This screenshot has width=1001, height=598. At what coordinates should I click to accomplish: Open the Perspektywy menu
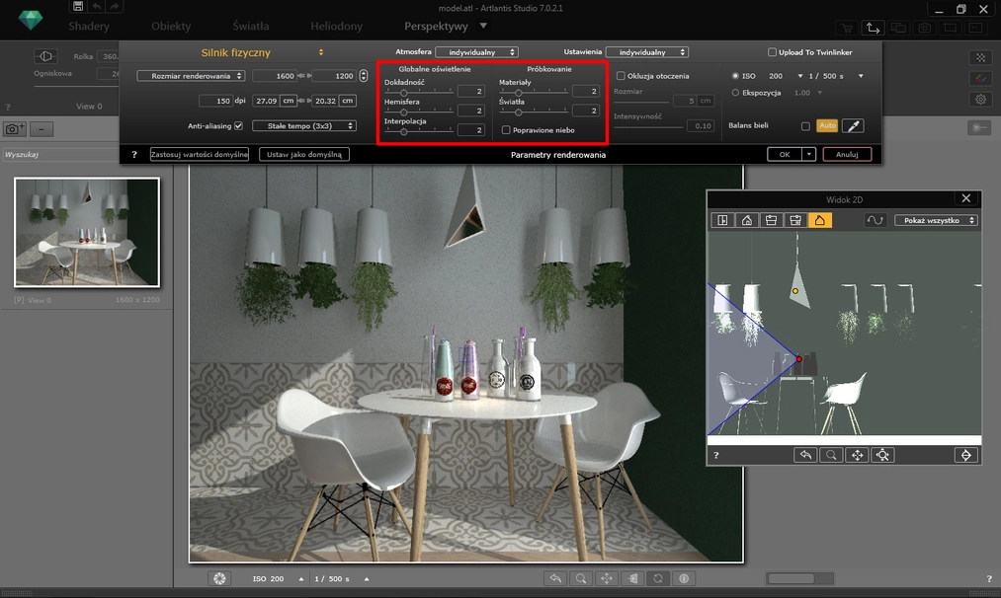[436, 26]
